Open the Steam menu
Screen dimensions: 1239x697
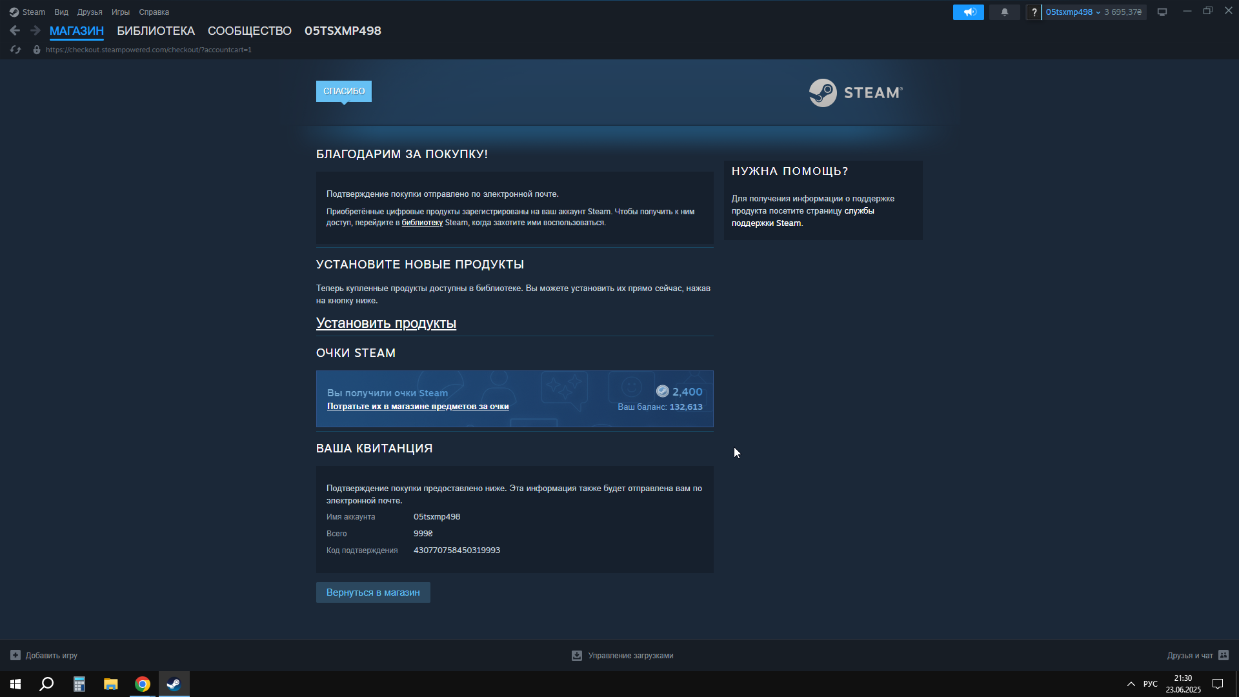click(x=34, y=12)
